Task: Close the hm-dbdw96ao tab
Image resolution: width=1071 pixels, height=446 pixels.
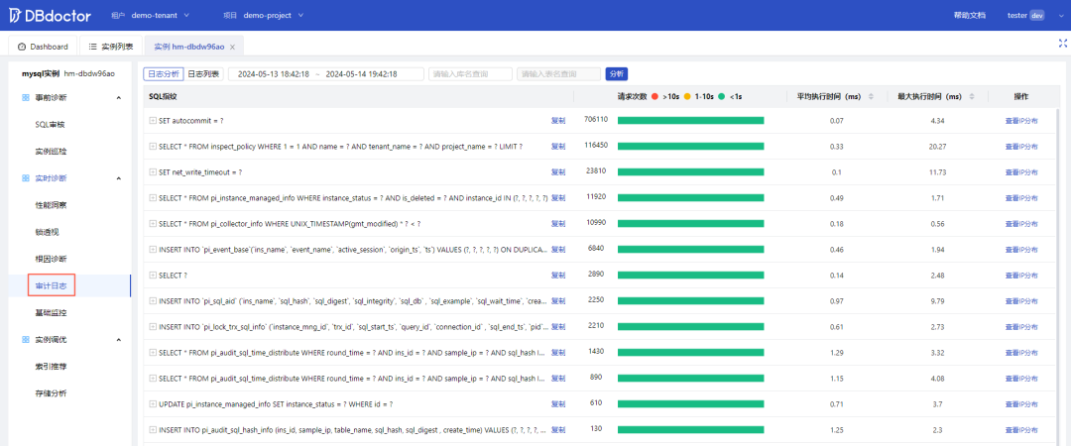Action: [232, 48]
